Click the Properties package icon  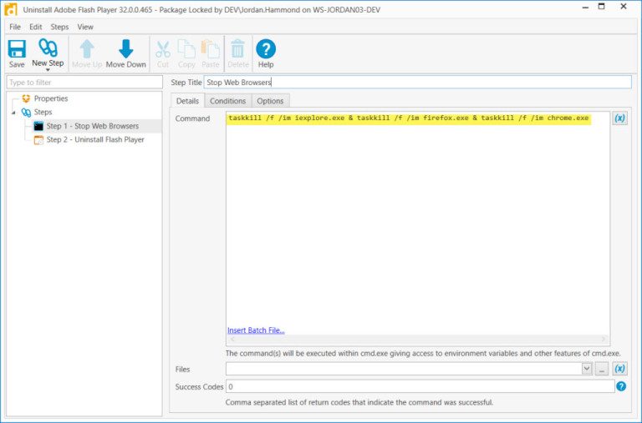pos(26,98)
